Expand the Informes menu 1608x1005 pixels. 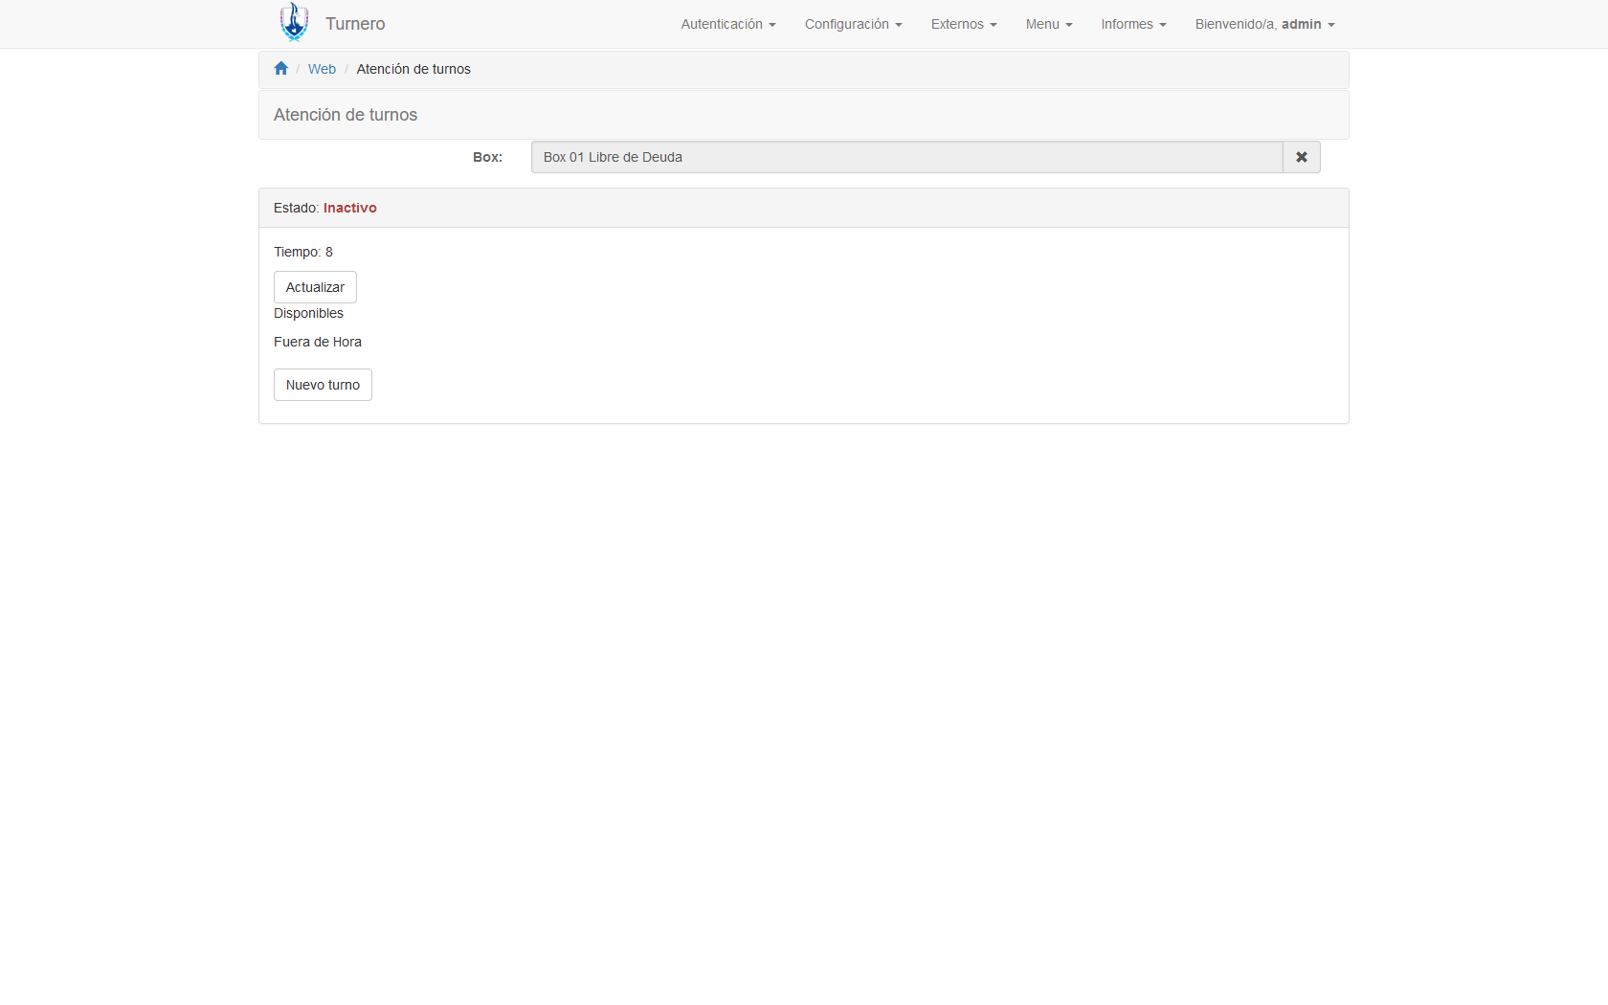pyautogui.click(x=1132, y=24)
